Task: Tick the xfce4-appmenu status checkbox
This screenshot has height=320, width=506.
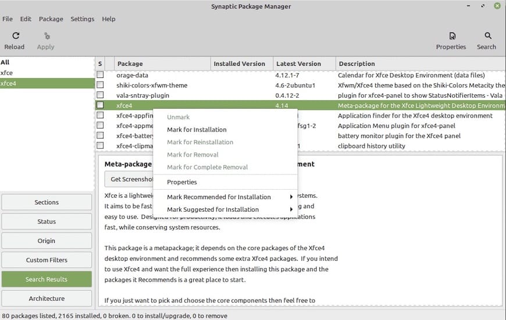Action: coord(100,125)
